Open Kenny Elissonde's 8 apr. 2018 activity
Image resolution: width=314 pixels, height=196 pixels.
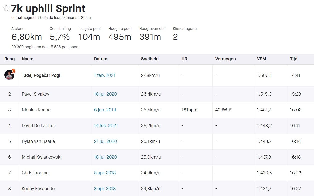[x=105, y=189]
